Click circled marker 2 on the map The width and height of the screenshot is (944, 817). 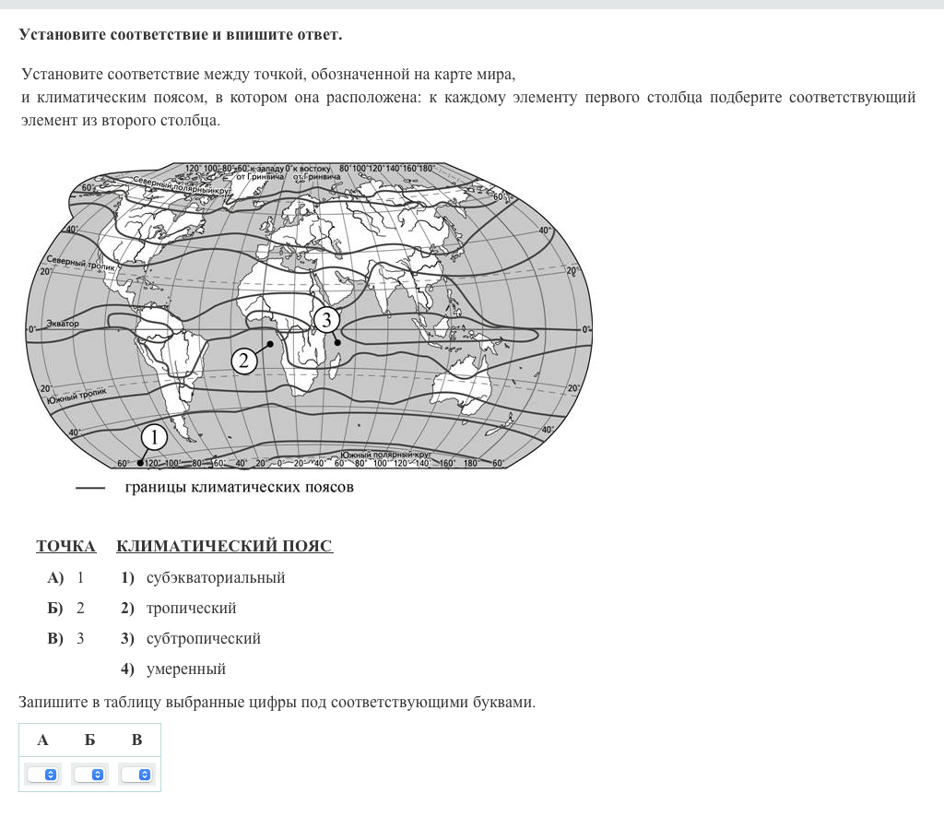coord(243,361)
